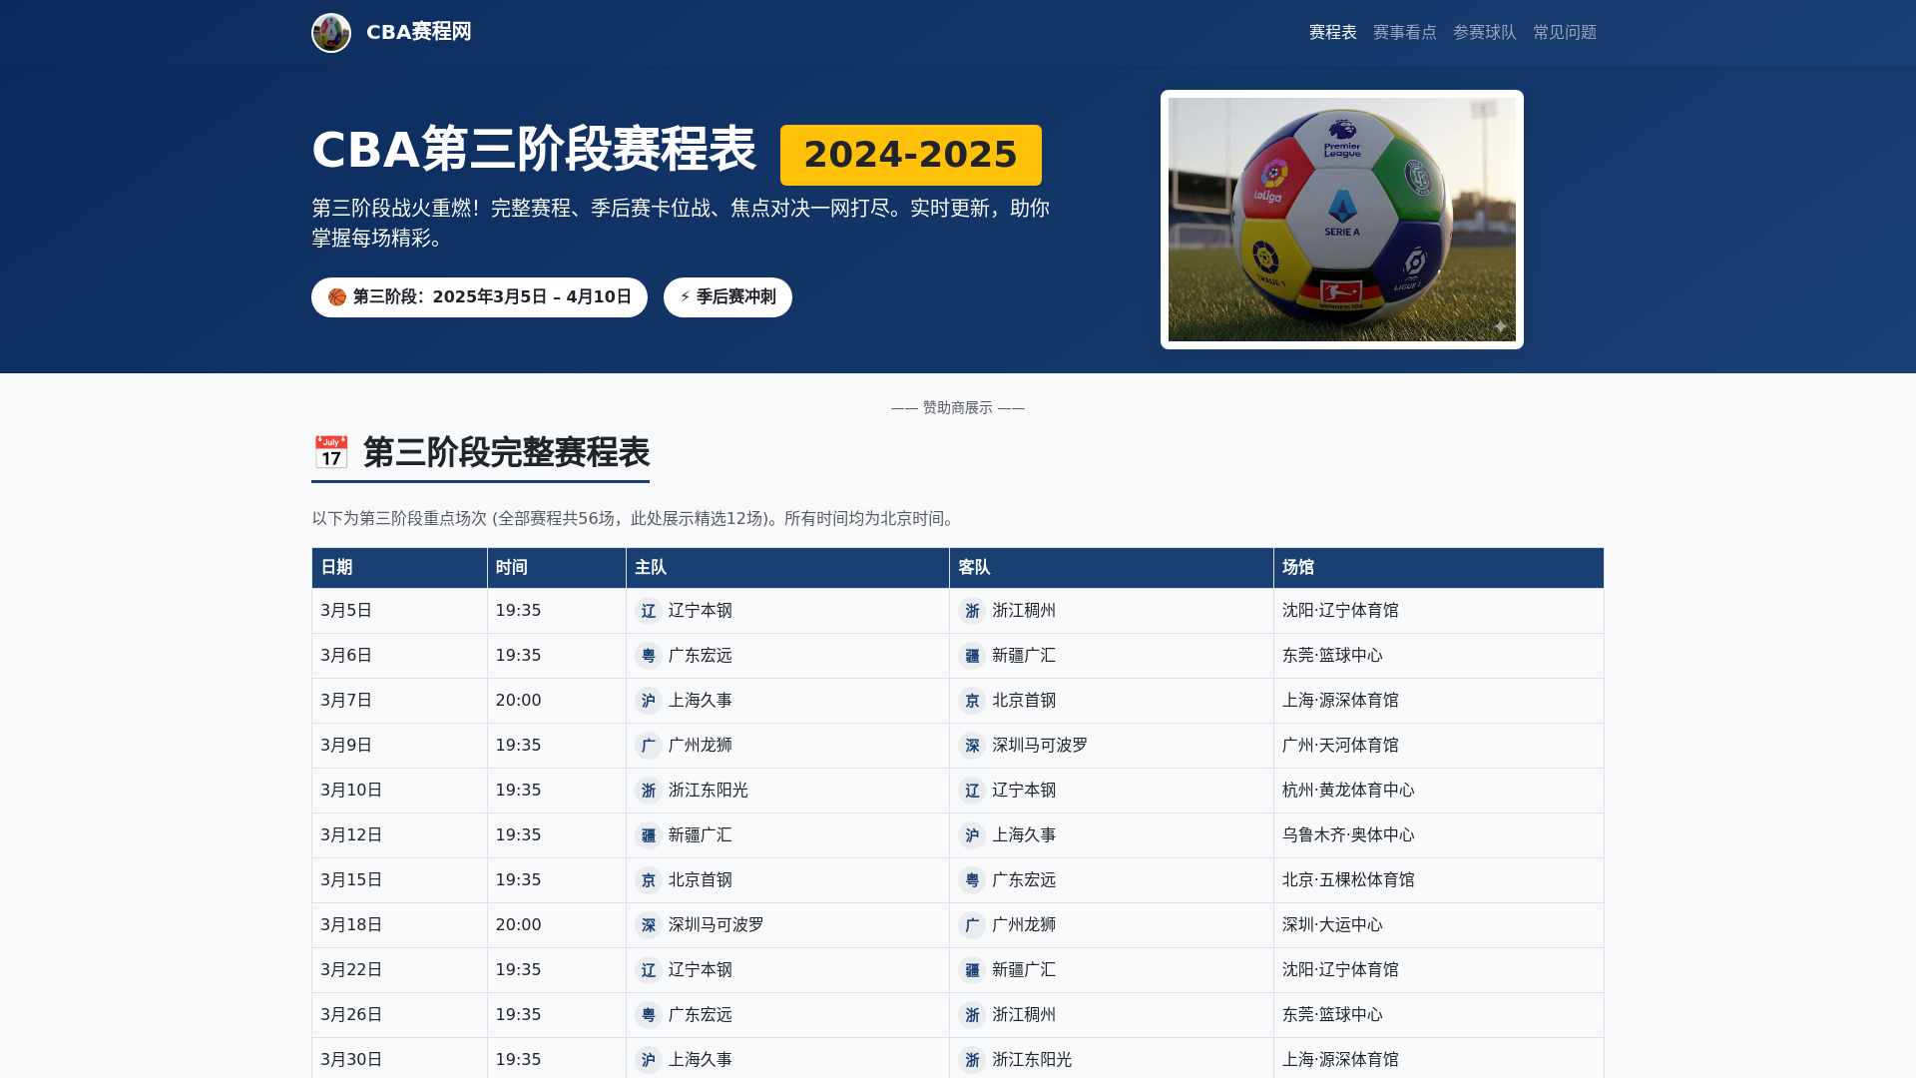Click 浙江东阳光 home team on 3月10日
Image resolution: width=1916 pixels, height=1078 pixels.
[x=708, y=791]
